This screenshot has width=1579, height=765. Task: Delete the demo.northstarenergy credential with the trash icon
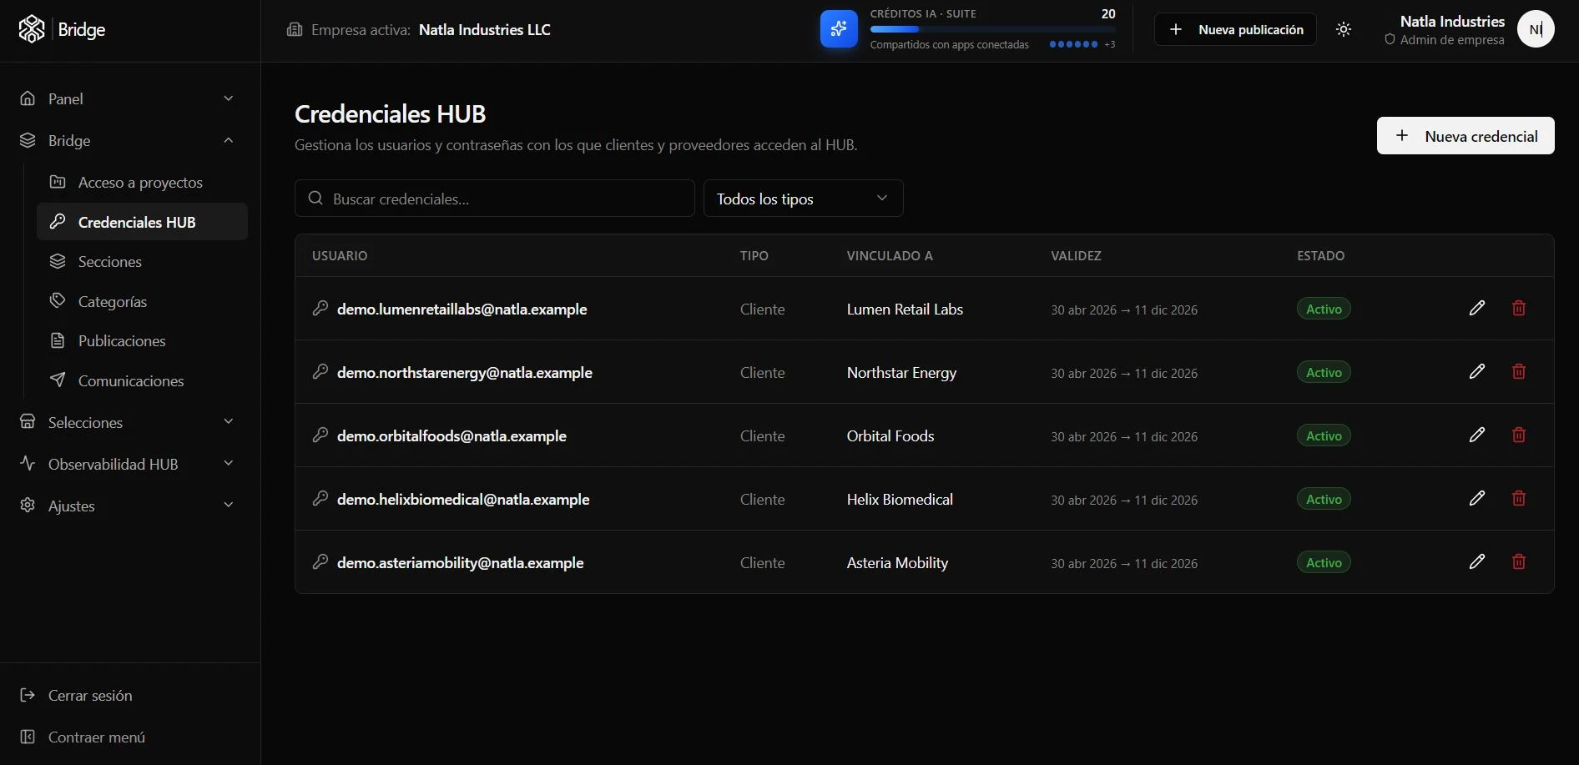[x=1519, y=371]
